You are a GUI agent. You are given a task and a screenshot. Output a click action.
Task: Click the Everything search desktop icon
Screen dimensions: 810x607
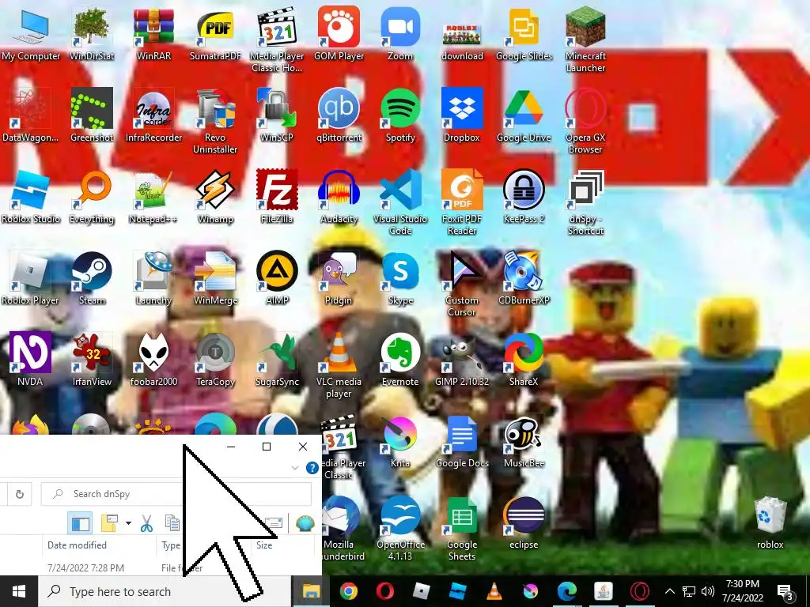tap(92, 197)
